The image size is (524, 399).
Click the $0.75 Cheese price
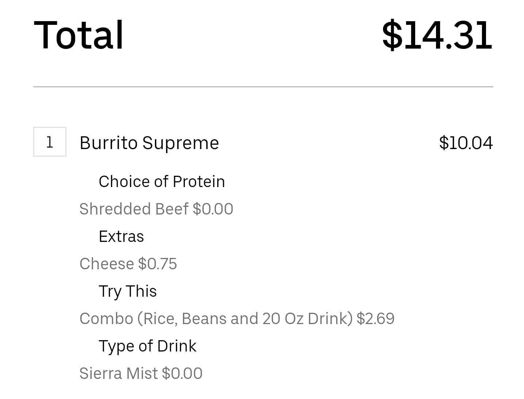coord(157,264)
